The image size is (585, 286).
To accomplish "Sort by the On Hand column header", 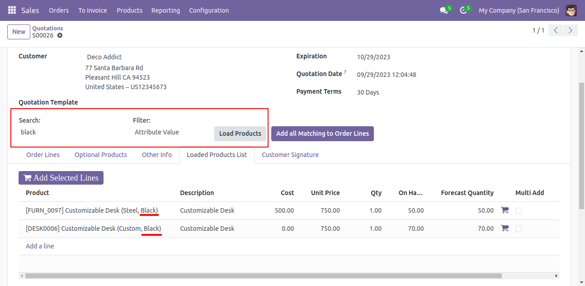I will coord(410,193).
